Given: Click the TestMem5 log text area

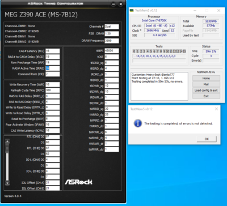Looking at the screenshot, I should pos(159,86).
